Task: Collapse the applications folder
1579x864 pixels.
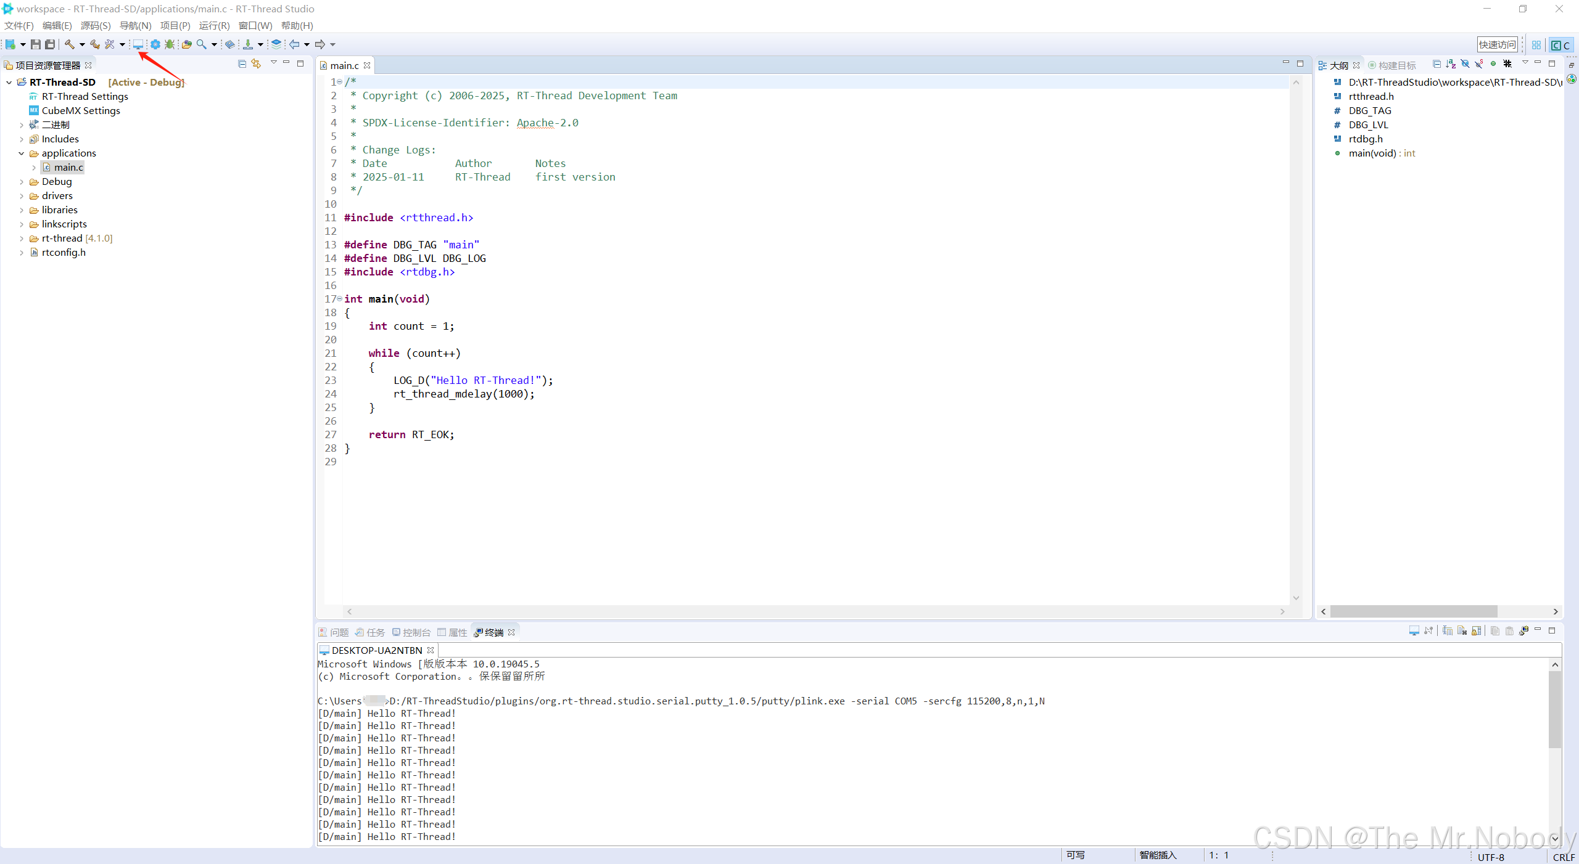Action: [x=22, y=153]
